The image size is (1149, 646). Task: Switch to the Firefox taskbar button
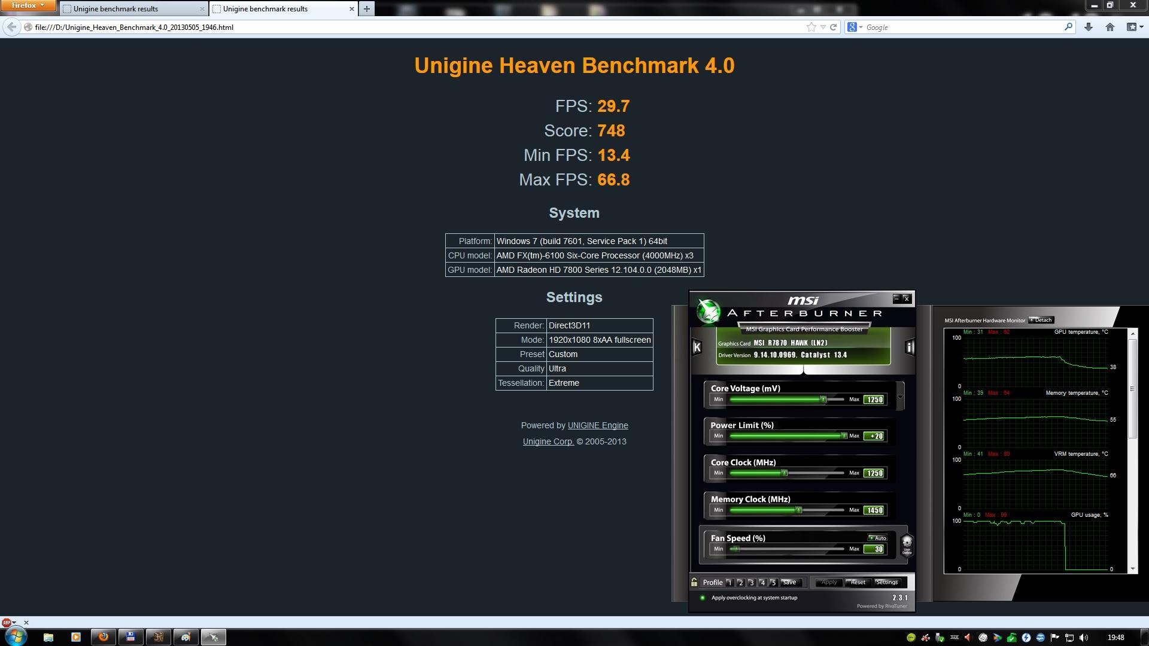(104, 637)
